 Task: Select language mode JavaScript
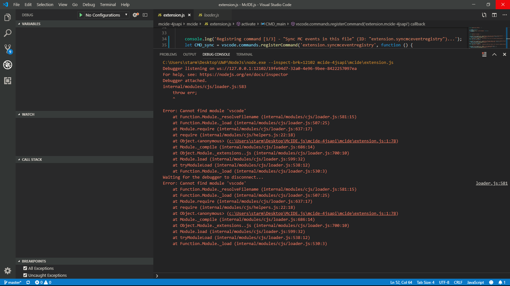[475, 282]
